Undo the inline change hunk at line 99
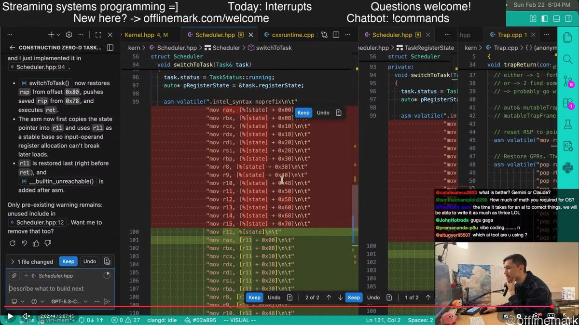This screenshot has height=325, width=579. pyautogui.click(x=323, y=113)
